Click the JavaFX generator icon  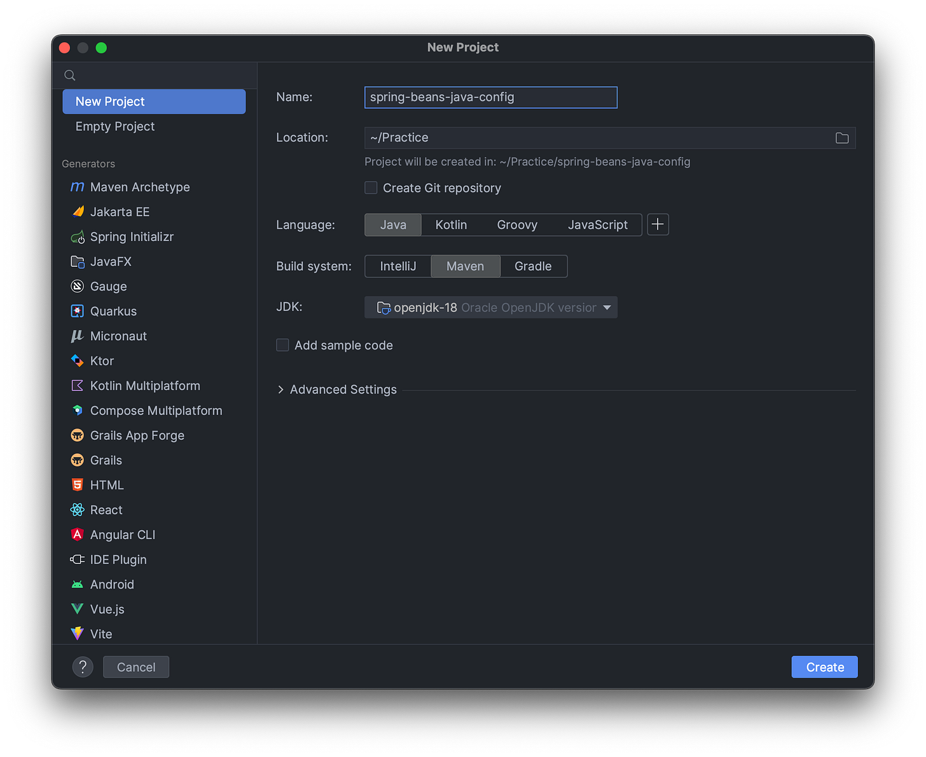click(x=78, y=261)
